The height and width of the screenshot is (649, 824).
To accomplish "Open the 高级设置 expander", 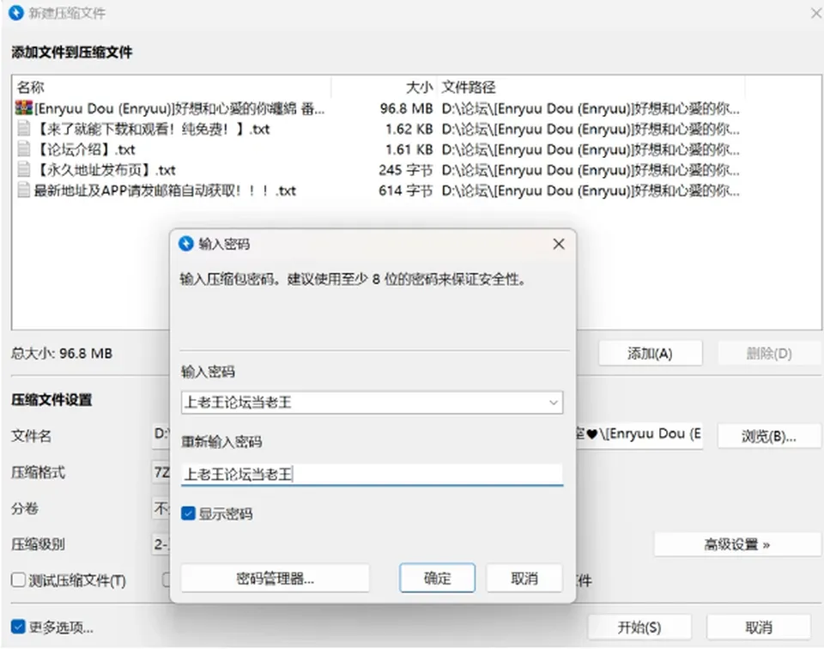I will [x=736, y=544].
